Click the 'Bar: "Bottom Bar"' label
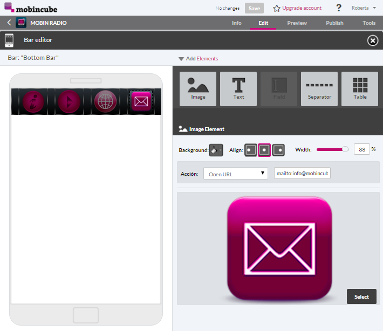This screenshot has width=383, height=331. [x=33, y=58]
